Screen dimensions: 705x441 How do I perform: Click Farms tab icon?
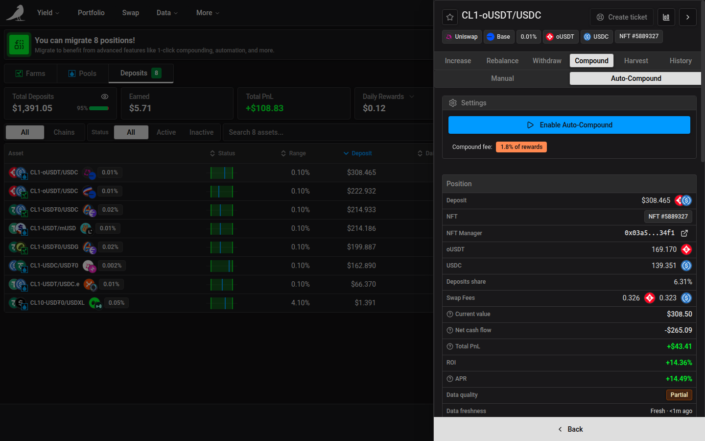coord(19,73)
